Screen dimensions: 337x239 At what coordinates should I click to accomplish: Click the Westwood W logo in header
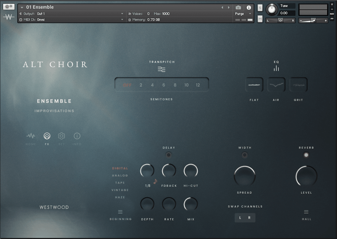(x=9, y=16)
